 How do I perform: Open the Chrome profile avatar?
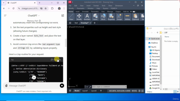(x=59, y=8)
